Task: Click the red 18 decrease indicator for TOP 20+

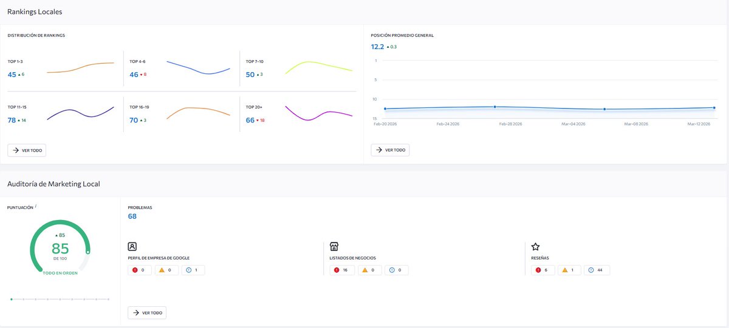Action: [x=261, y=120]
